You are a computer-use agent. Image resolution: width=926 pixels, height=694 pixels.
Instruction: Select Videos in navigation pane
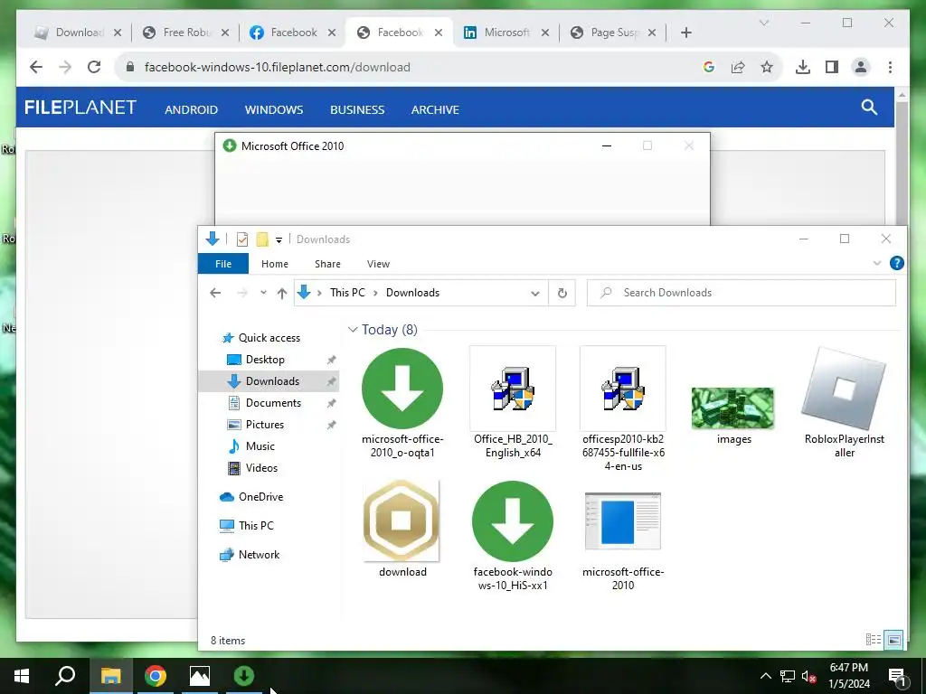(x=261, y=468)
